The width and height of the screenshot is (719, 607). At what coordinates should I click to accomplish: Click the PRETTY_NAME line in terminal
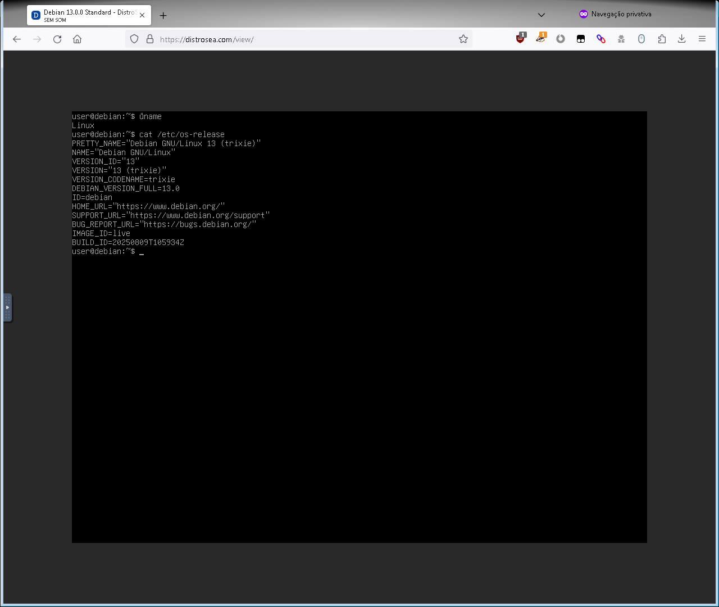(x=166, y=143)
